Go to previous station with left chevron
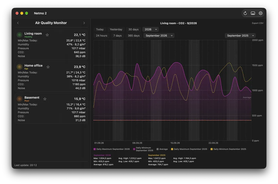 pyautogui.click(x=18, y=23)
